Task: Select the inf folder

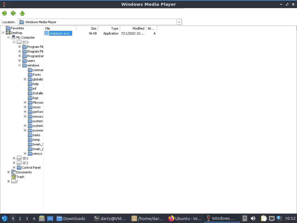Action: click(x=35, y=89)
